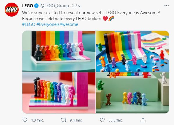Like the tweet with heart icon
The image size is (174, 125).
point(102,120)
